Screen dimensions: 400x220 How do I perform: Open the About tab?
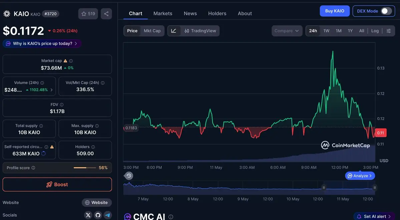pyautogui.click(x=245, y=14)
